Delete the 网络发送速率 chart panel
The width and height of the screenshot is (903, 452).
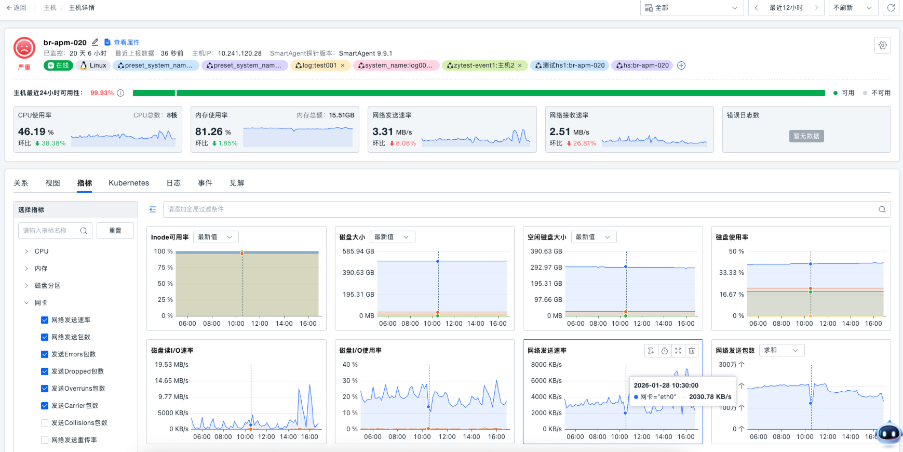coord(691,351)
